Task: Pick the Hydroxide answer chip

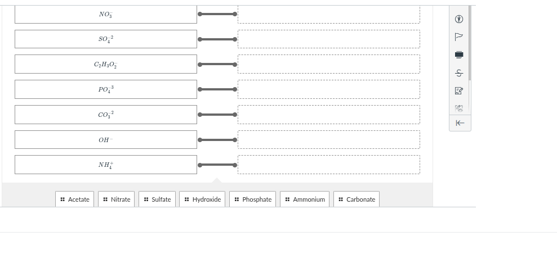Action: pos(203,199)
